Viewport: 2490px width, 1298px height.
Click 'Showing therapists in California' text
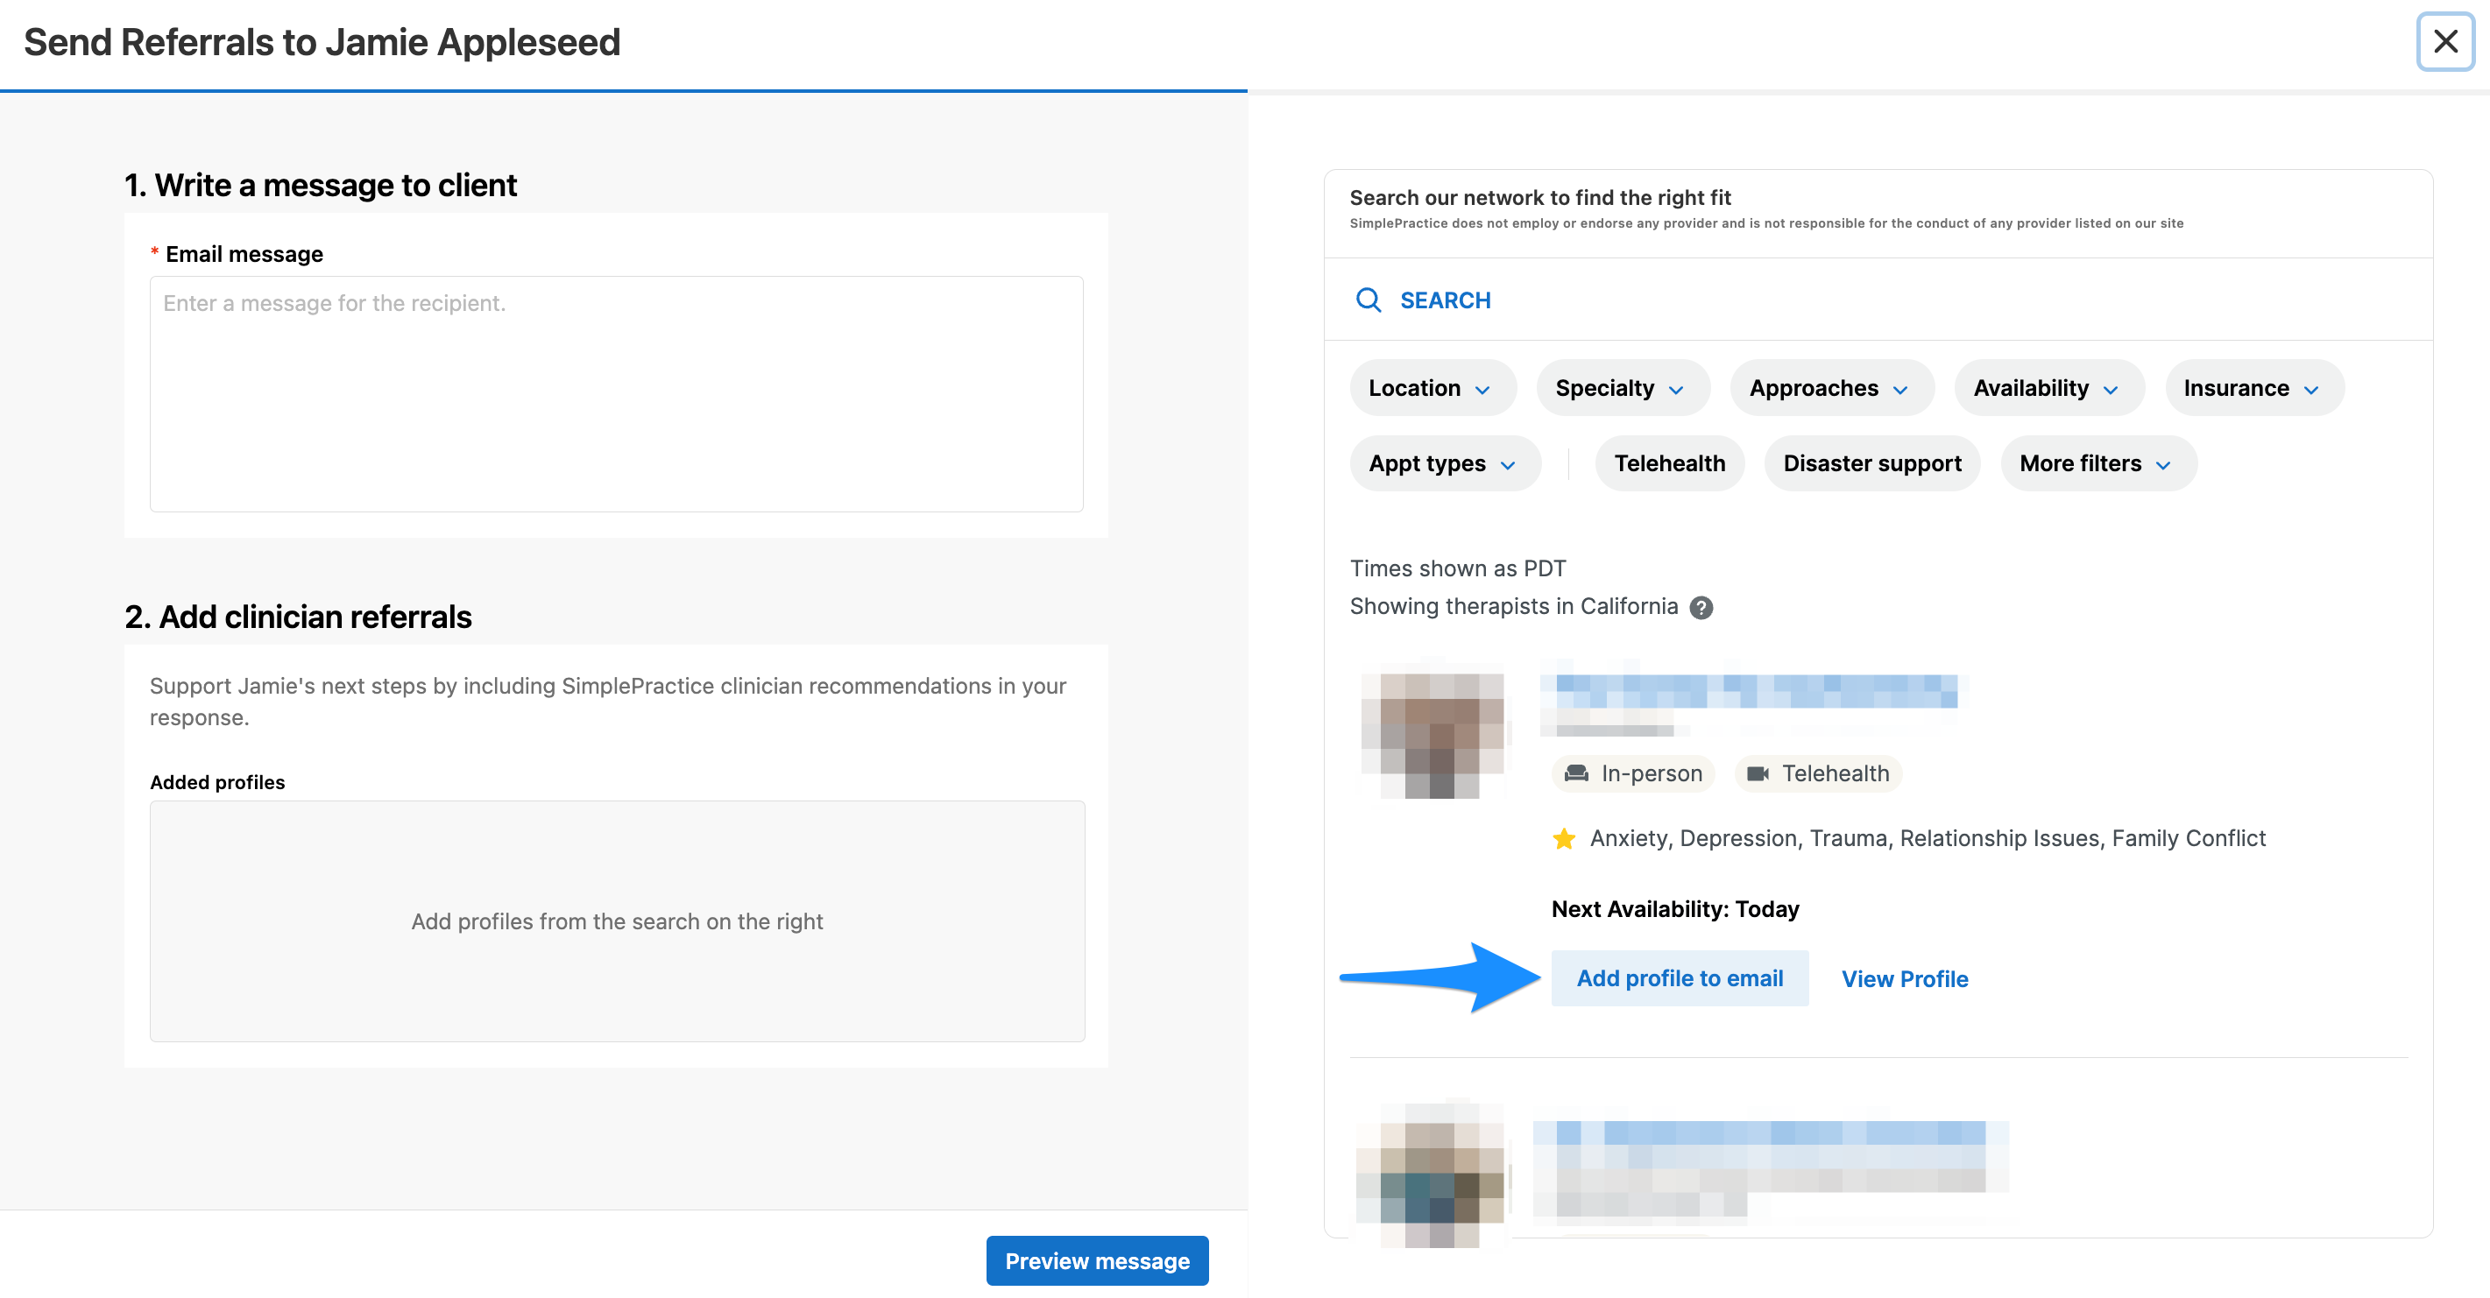(1514, 606)
